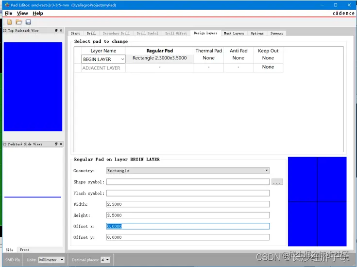Click the Pad Editor title bar app icon

(x=7, y=5)
